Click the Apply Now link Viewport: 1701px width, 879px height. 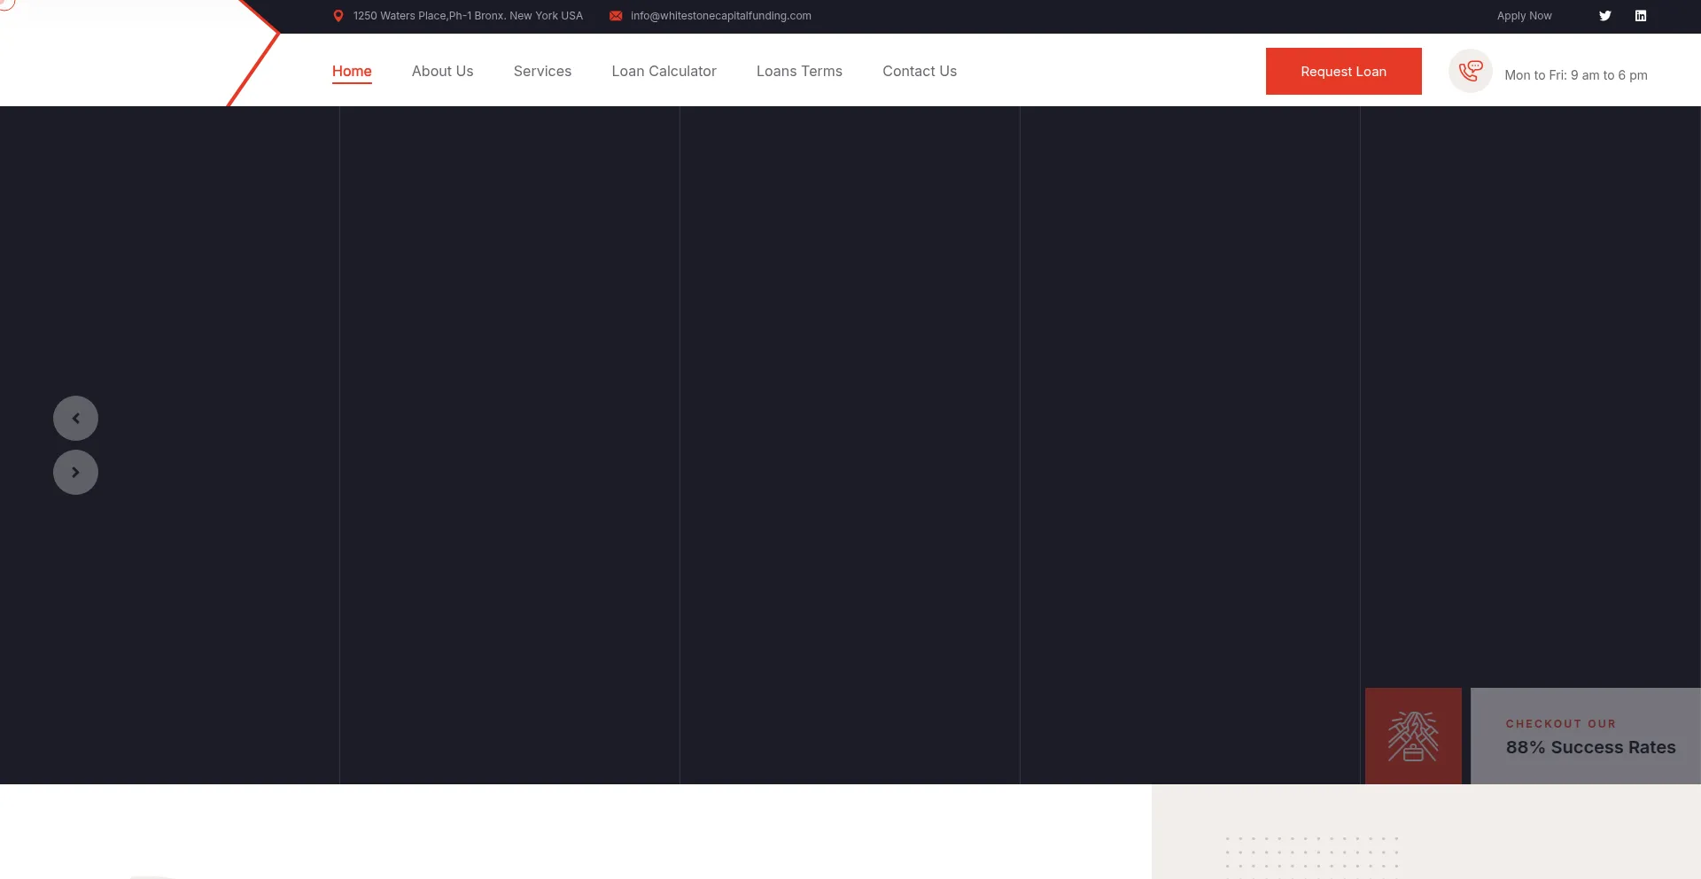1524,16
